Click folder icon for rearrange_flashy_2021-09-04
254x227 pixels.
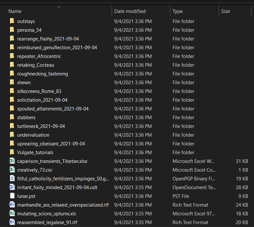(x=12, y=39)
